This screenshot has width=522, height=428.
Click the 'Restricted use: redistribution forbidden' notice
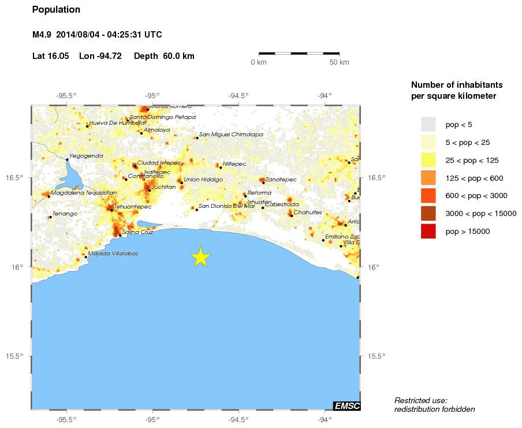pos(434,405)
